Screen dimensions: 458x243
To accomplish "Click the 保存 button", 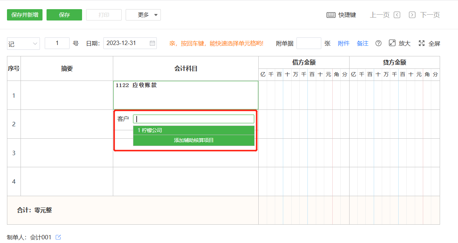I will (64, 15).
